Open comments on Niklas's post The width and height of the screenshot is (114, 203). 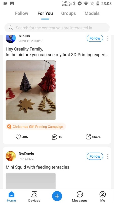point(54,137)
